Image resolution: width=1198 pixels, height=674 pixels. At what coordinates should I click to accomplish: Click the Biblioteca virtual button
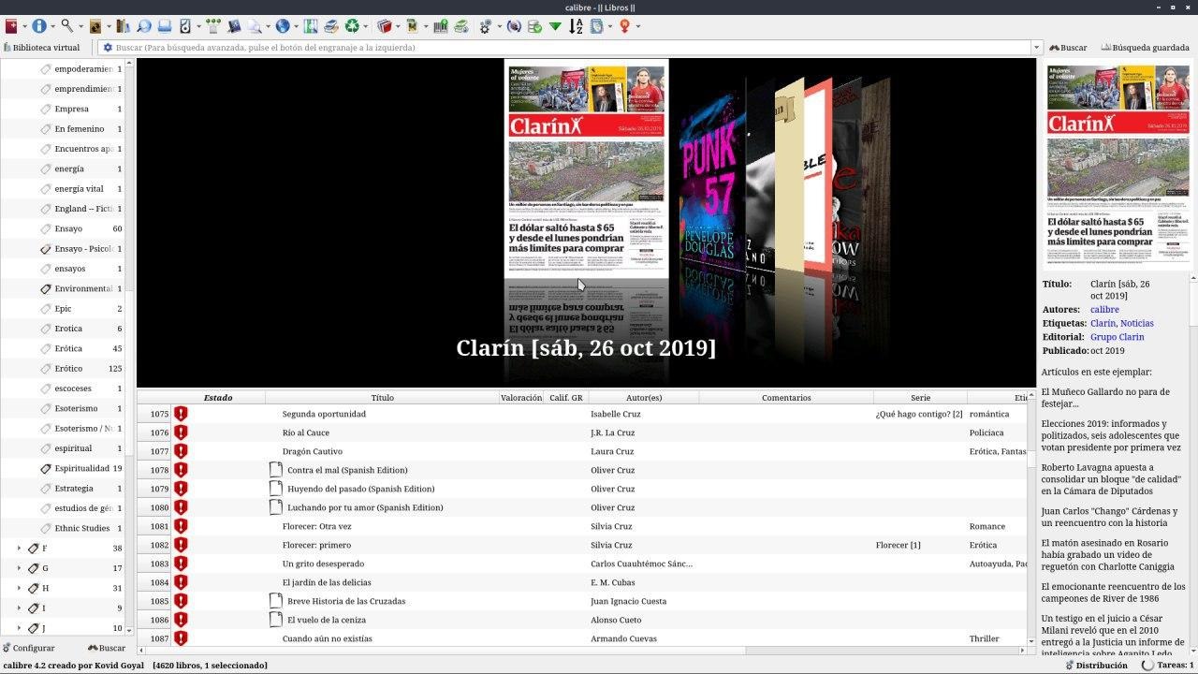click(x=41, y=48)
